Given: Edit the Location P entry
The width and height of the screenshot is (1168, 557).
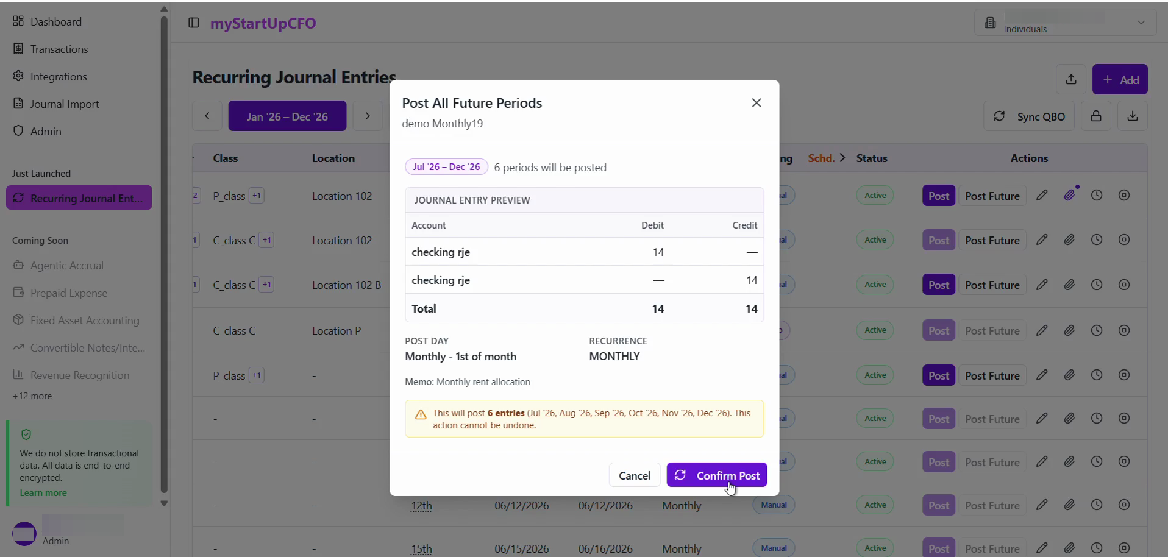Looking at the screenshot, I should pyautogui.click(x=1042, y=330).
